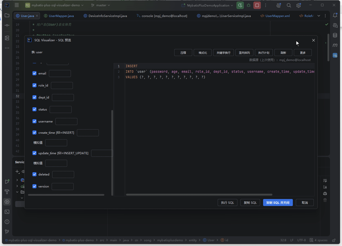Toggle the username field checkbox
Viewport: 342px width, 246px height.
tap(34, 121)
